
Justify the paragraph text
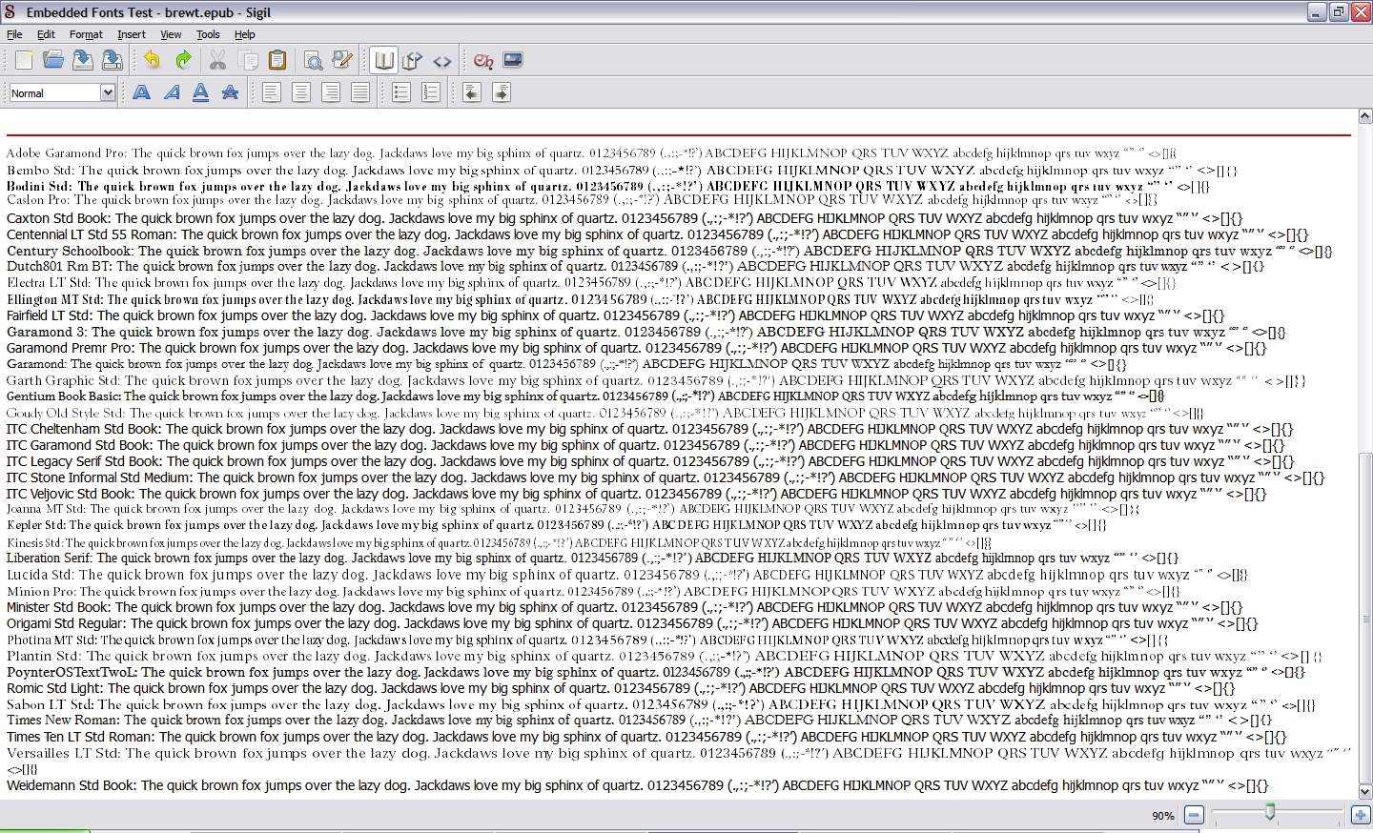360,92
